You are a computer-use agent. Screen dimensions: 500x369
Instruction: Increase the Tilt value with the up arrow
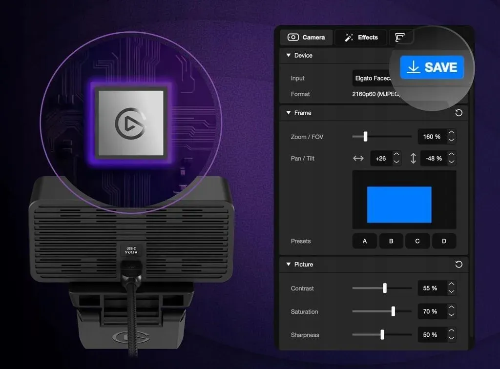pos(451,154)
